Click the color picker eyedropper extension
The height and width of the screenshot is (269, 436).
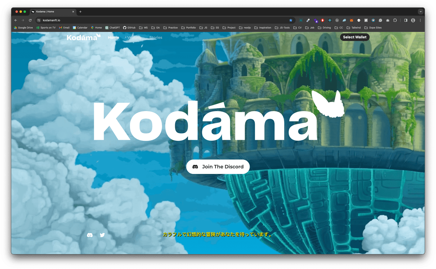tap(308, 20)
